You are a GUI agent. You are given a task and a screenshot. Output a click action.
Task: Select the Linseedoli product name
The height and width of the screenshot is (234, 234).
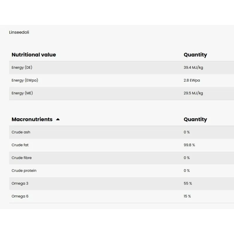point(19,32)
